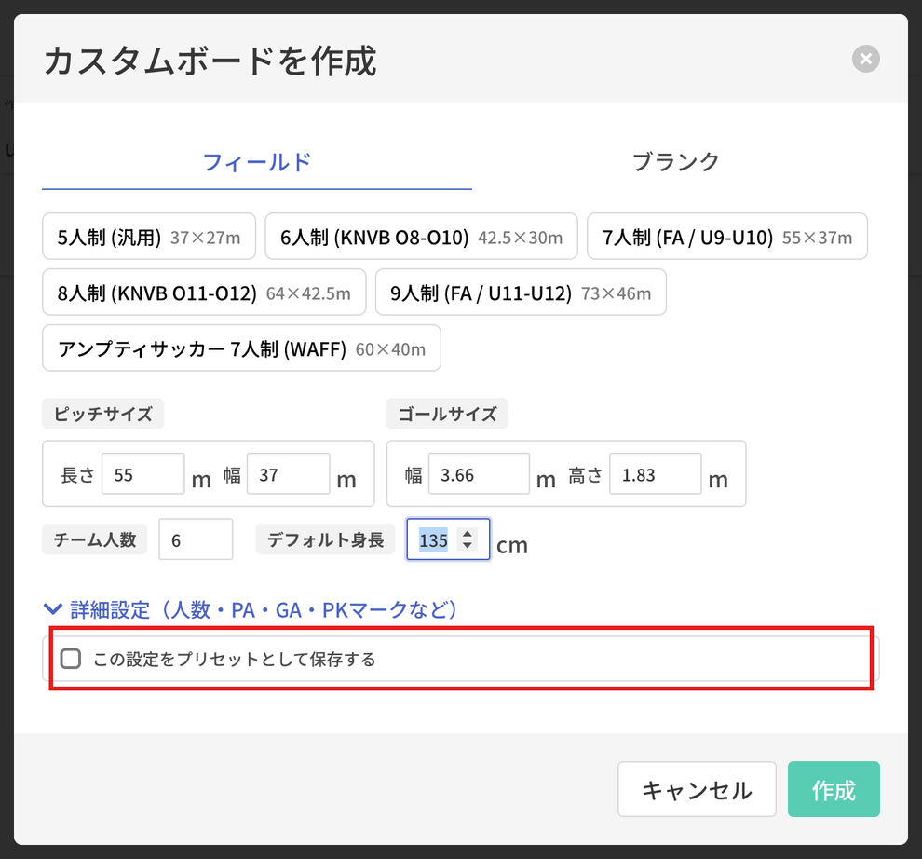This screenshot has width=922, height=859.
Task: Decrease default height with down stepper arrow
Action: pos(468,545)
